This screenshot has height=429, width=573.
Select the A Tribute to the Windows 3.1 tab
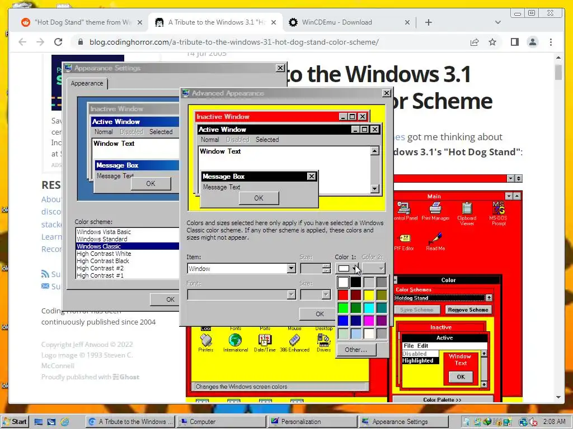click(215, 22)
